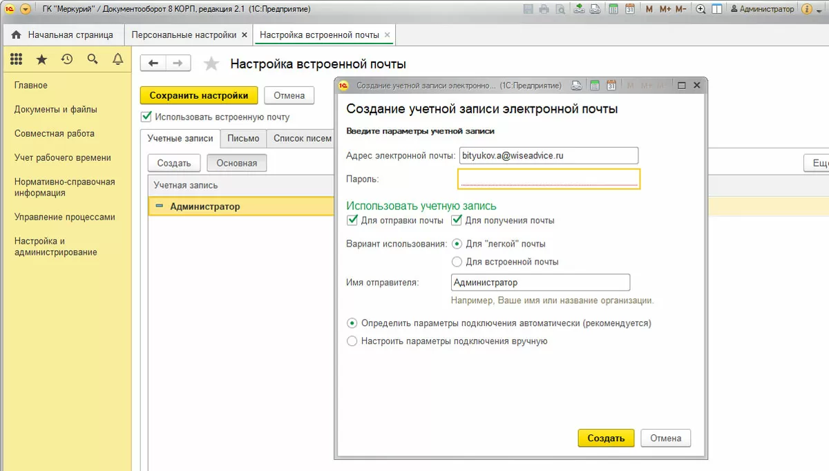Select the Администратор account row
This screenshot has height=471, width=829.
tap(241, 206)
